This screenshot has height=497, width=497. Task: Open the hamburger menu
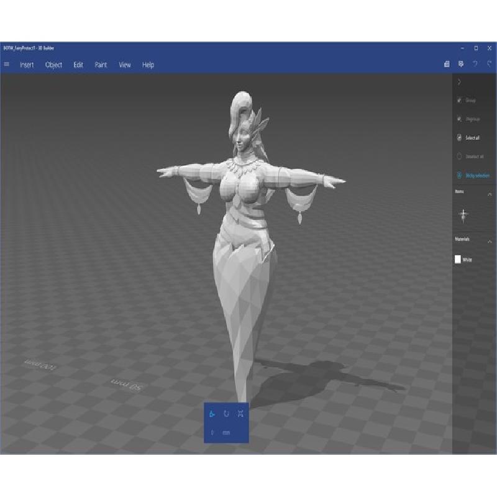coord(7,65)
